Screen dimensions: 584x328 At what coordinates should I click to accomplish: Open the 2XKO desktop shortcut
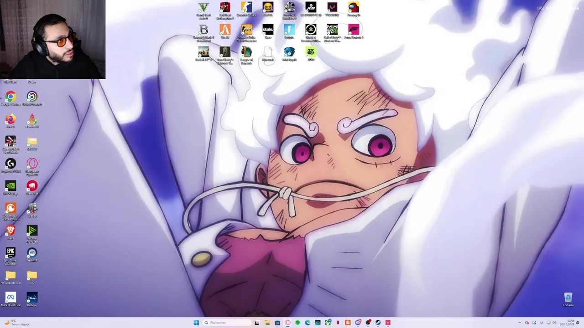[311, 54]
